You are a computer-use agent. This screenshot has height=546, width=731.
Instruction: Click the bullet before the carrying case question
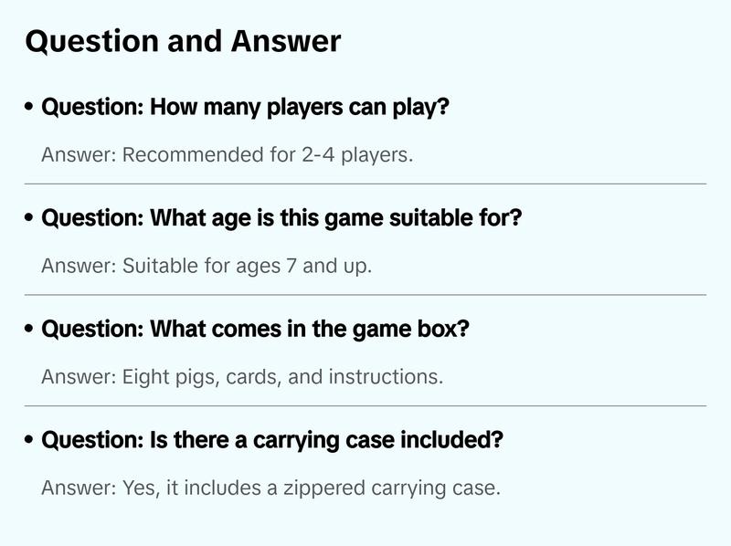[30, 441]
